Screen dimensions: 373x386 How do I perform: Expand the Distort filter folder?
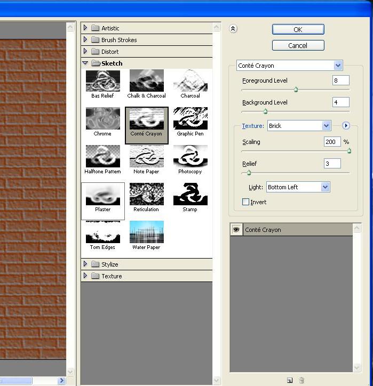coord(85,51)
